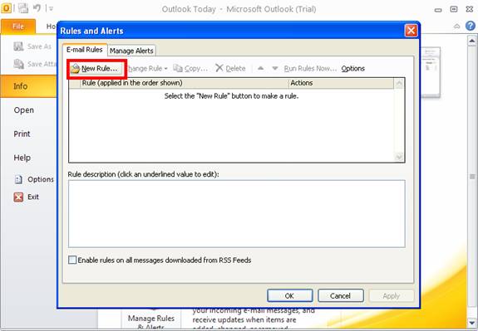Click Run Rules Now
478x331 pixels.
pyautogui.click(x=310, y=69)
